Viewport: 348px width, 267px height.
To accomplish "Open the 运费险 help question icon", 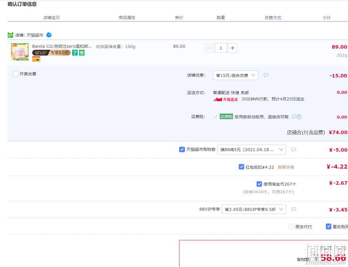I will [x=299, y=117].
